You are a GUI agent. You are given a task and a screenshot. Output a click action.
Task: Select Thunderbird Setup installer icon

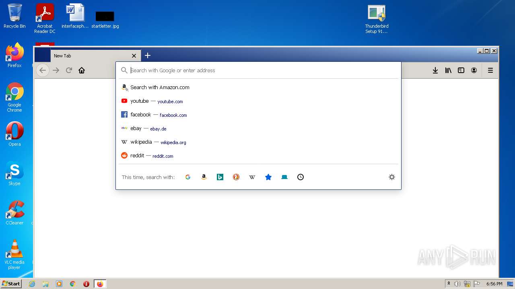(377, 19)
